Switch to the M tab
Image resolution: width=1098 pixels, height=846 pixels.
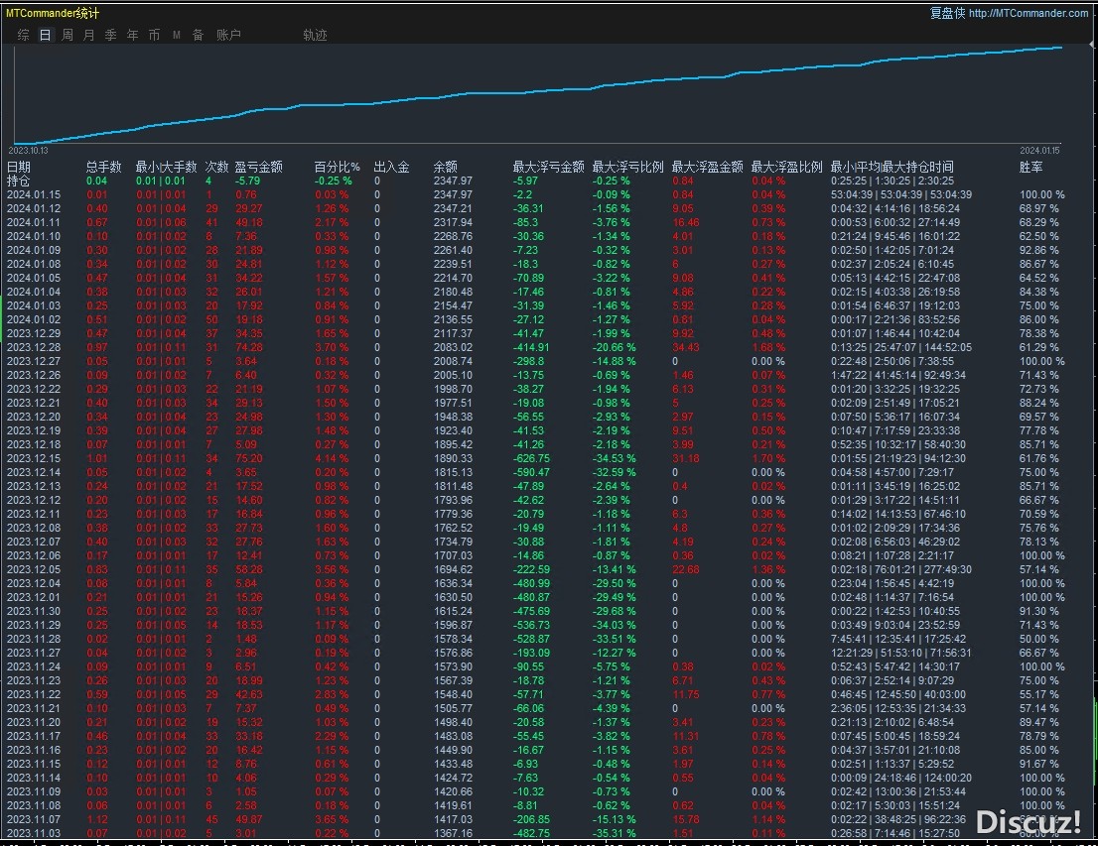(177, 35)
